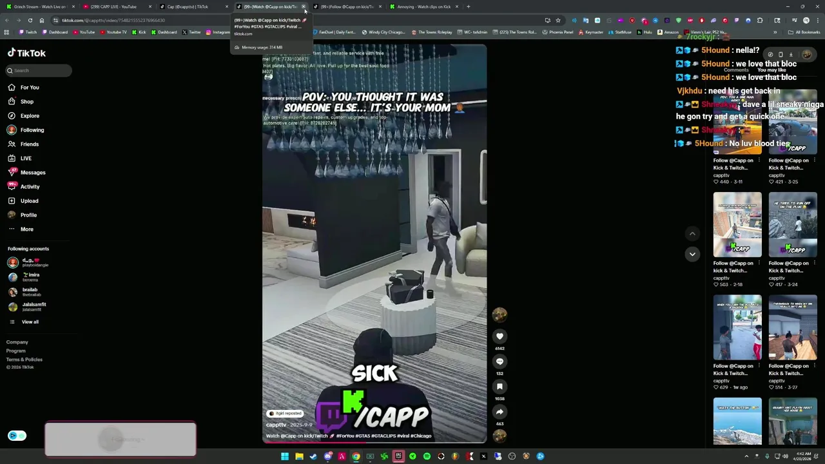The image size is (825, 464).
Task: Expand View all following accounts
Action: click(24, 322)
